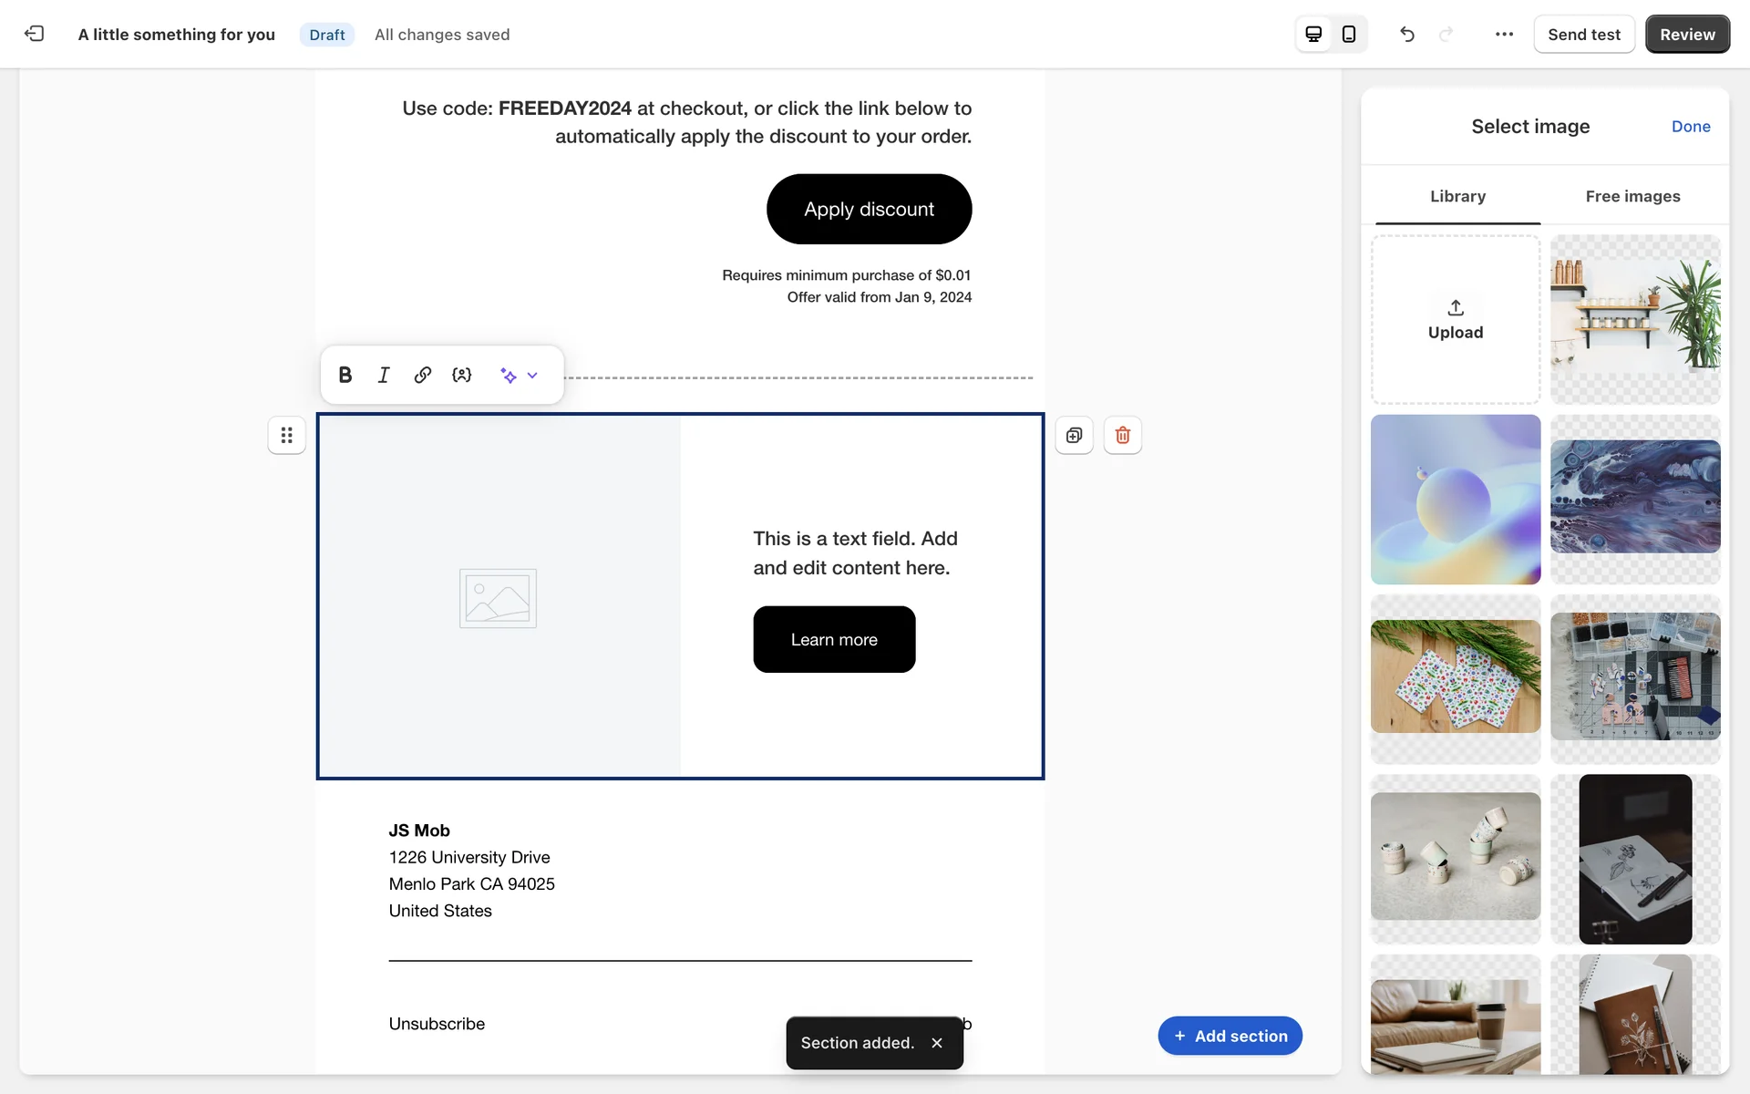The height and width of the screenshot is (1094, 1750).
Task: Click the section drag handle
Action: click(286, 435)
